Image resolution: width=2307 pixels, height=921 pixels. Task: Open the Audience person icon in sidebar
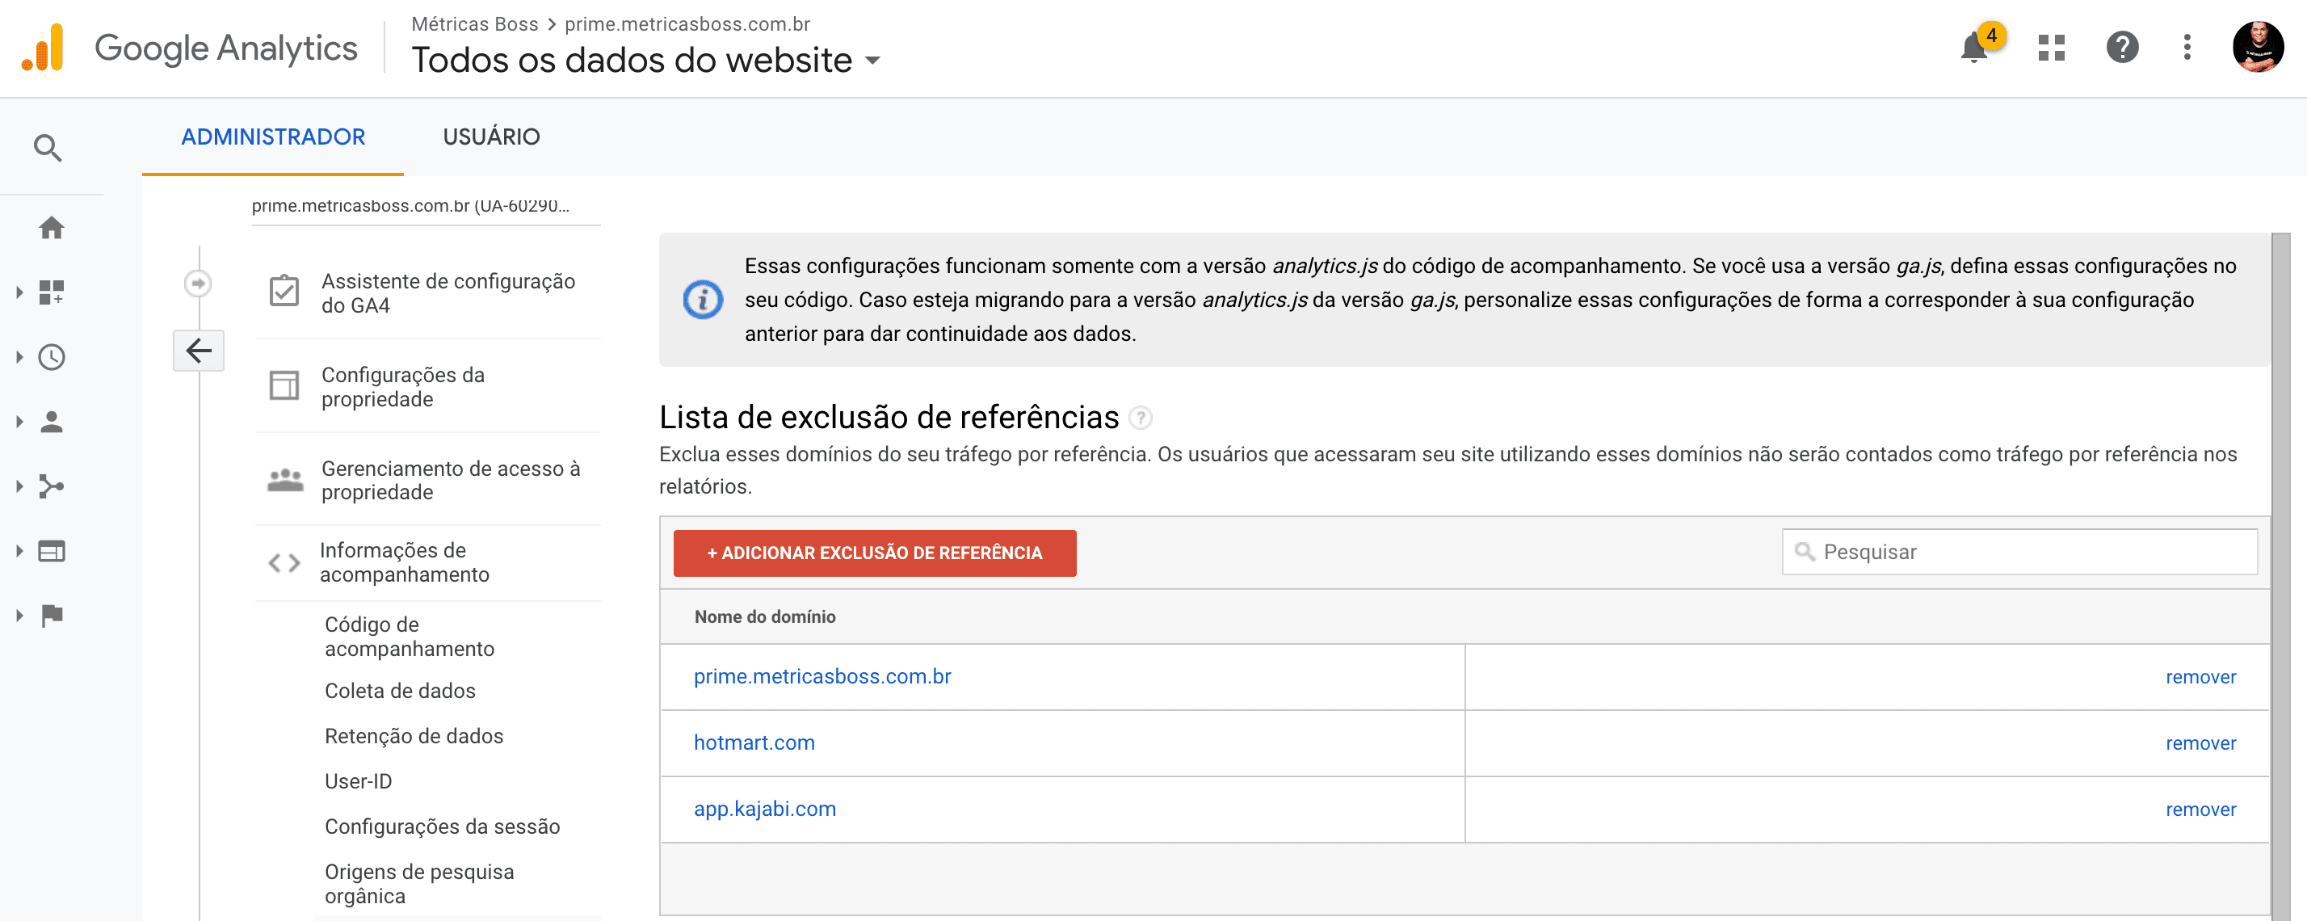(51, 421)
